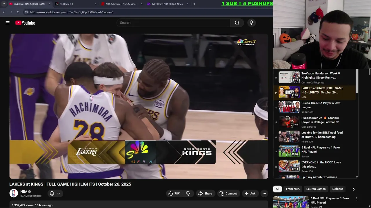Select the All filter chip
Screen dimensions: 371x208
(x=277, y=189)
